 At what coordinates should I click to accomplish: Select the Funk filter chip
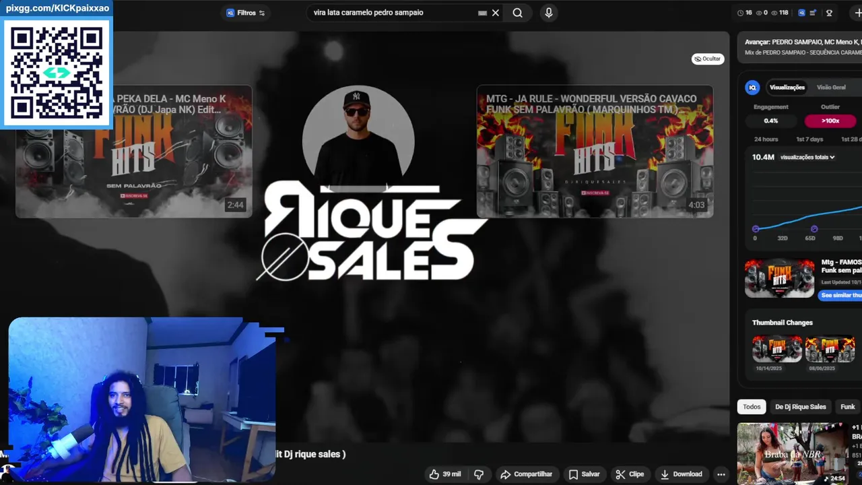click(x=847, y=407)
